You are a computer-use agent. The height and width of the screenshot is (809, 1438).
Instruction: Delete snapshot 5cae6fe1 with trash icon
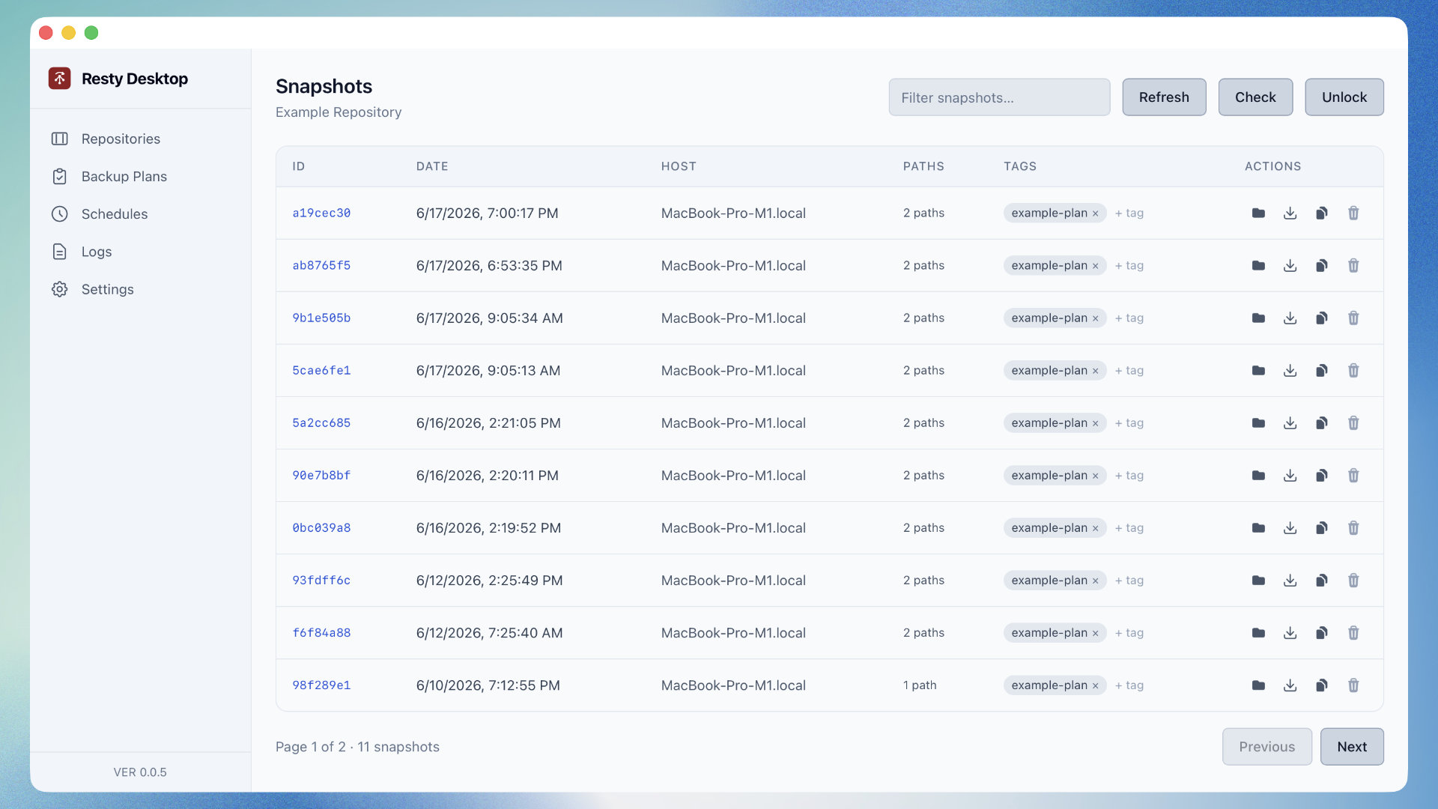click(1353, 370)
